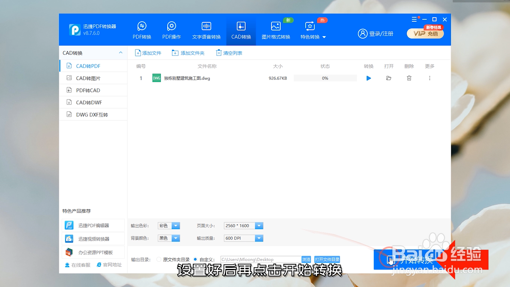
Task: Open the 图片格式转换 tab
Action: pyautogui.click(x=276, y=30)
